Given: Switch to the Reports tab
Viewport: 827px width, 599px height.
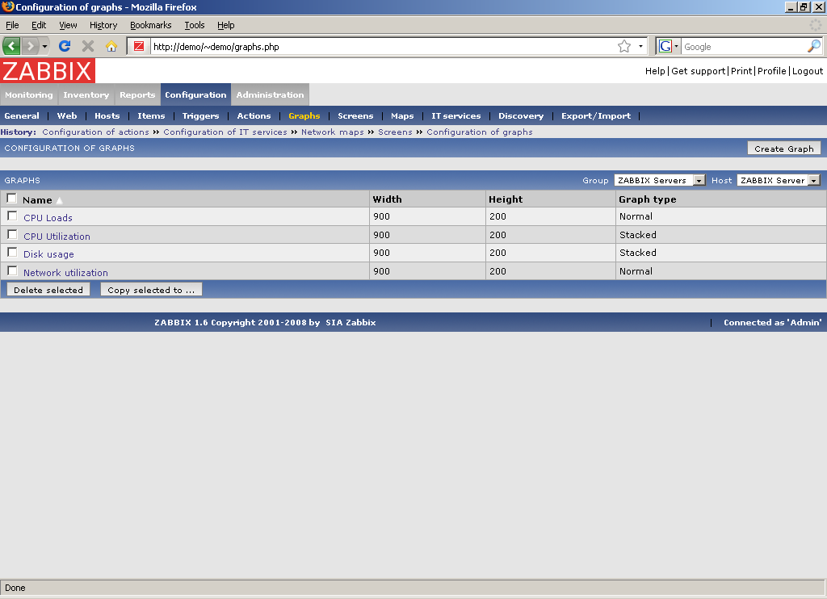Looking at the screenshot, I should pos(137,95).
